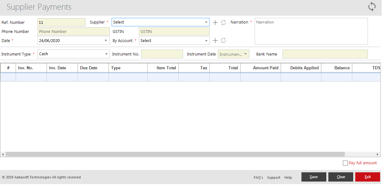The image size is (382, 185).
Task: Exit the Supplier Payments screen
Action: coord(367,177)
